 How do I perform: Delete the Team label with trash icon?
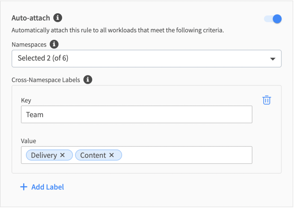pos(267,100)
